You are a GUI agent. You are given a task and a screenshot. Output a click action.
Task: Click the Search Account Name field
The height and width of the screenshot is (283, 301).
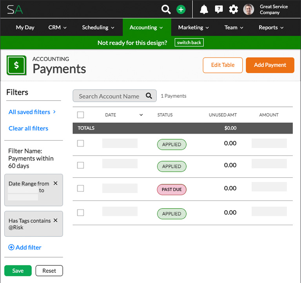point(109,96)
